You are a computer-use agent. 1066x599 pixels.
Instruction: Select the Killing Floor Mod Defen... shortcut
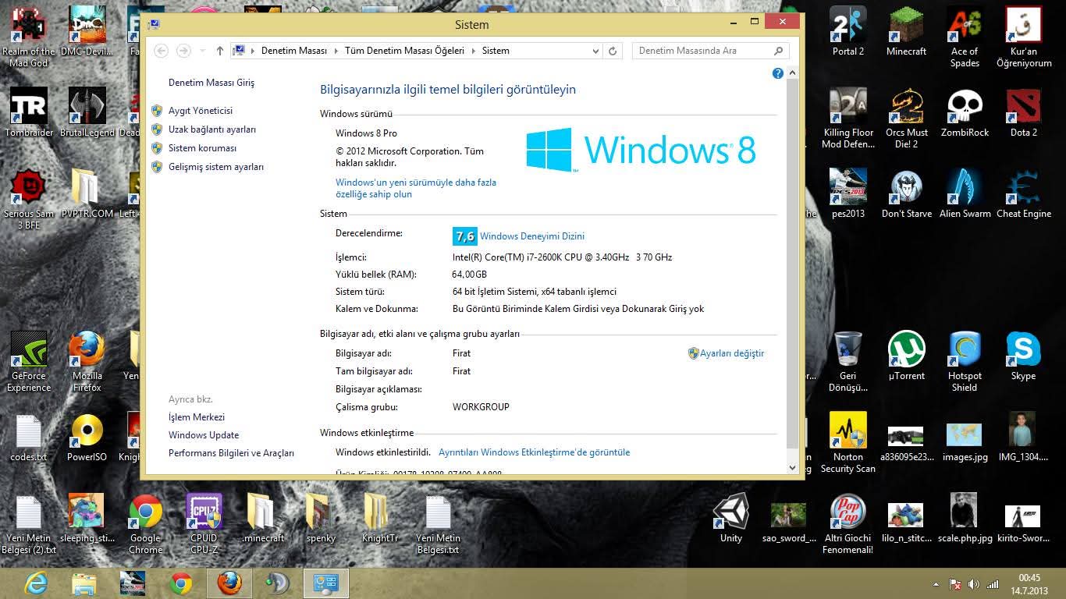click(x=847, y=119)
